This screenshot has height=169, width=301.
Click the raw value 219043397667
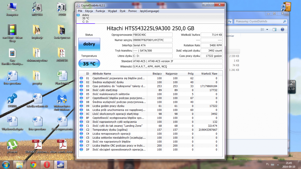point(208,130)
